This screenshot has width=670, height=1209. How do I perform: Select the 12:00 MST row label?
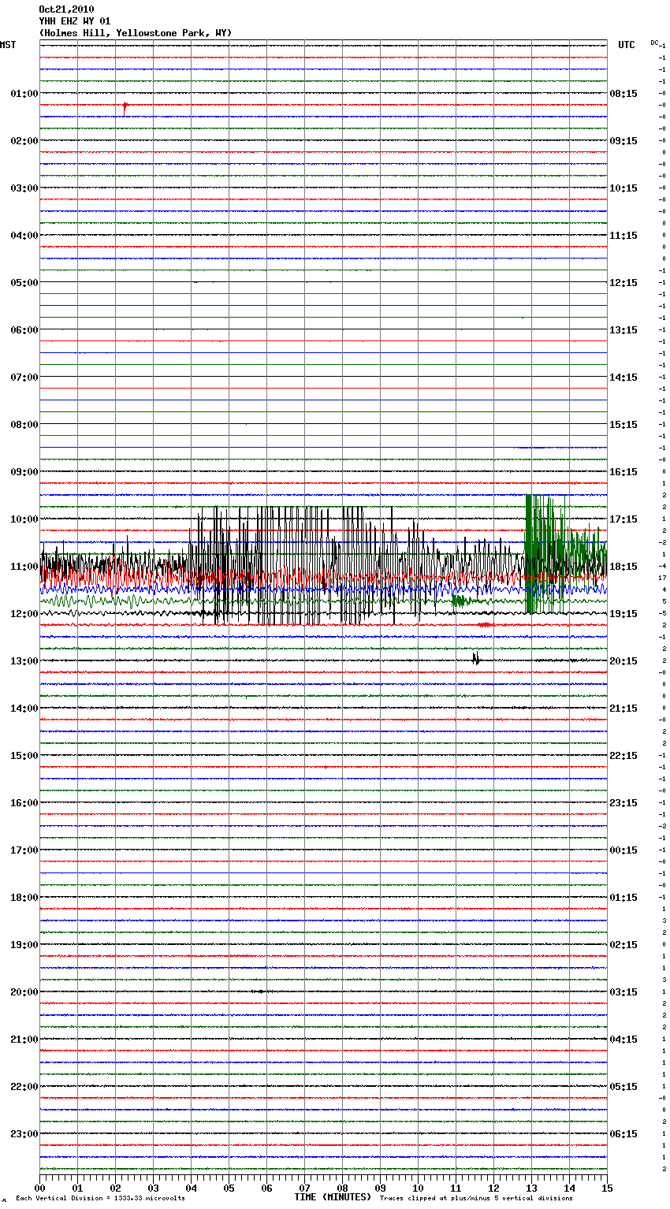click(24, 614)
